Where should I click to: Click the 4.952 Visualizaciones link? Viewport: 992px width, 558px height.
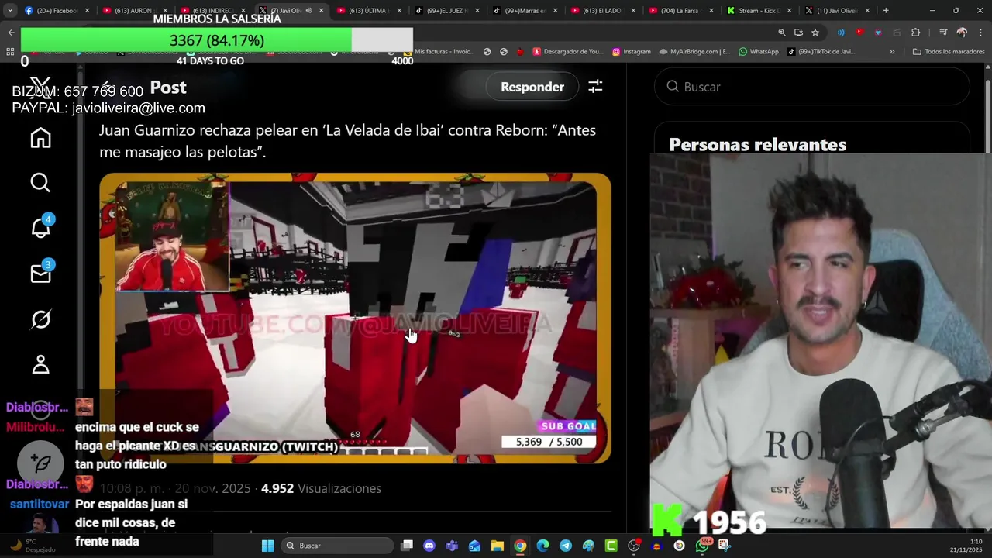321,488
